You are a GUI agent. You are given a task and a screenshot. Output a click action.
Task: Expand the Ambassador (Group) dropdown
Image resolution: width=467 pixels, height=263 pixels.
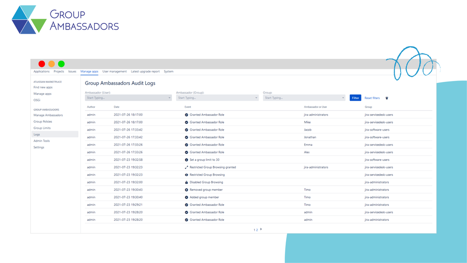[x=217, y=98]
